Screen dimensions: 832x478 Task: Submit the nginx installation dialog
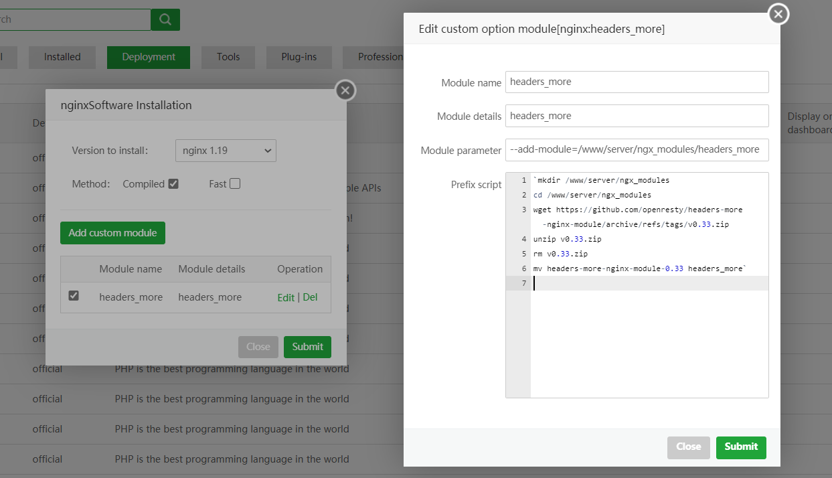pyautogui.click(x=307, y=347)
